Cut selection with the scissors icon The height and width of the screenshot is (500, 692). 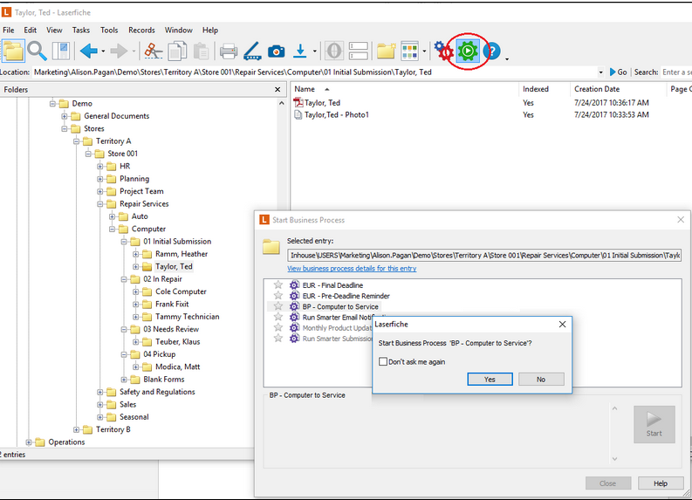(153, 51)
